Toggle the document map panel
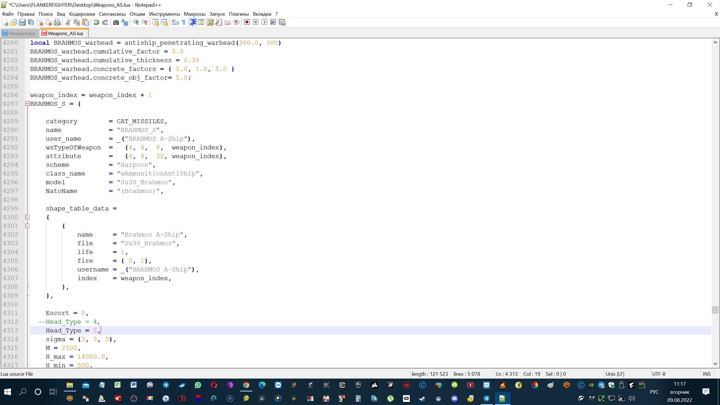The width and height of the screenshot is (720, 405). point(210,22)
